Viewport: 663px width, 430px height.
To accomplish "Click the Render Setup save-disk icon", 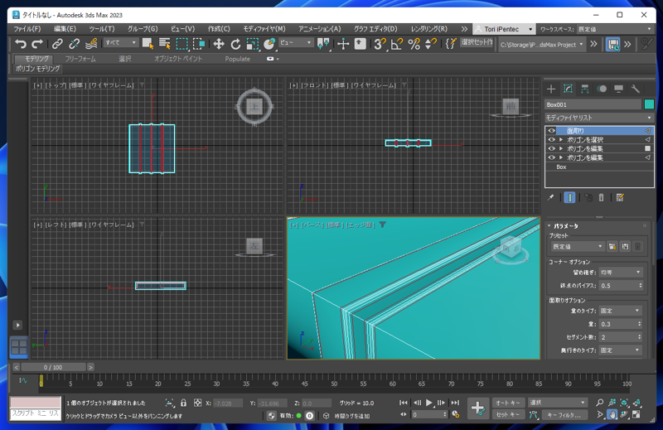I will point(612,45).
